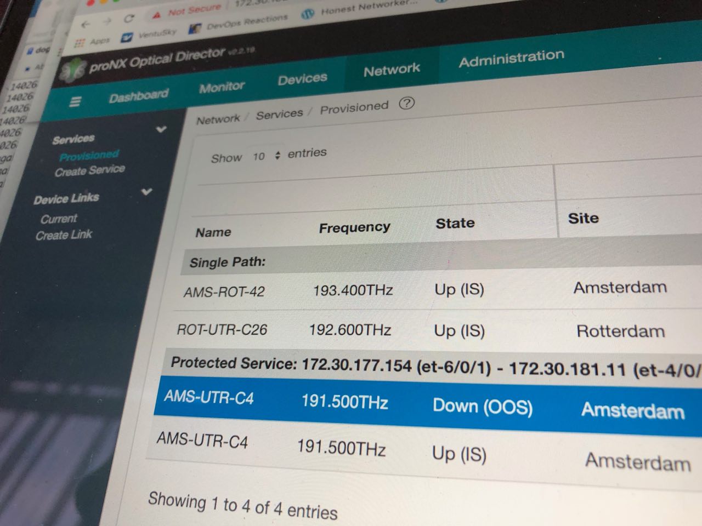This screenshot has height=526, width=702.
Task: Click the Create Service link
Action: point(89,170)
